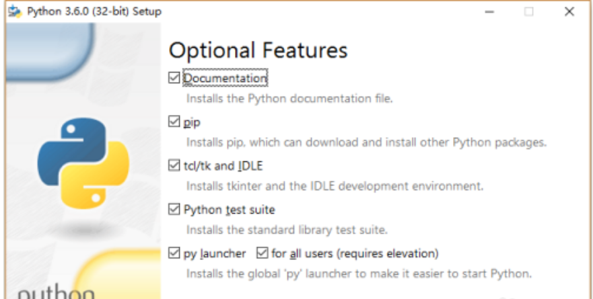593x299 pixels.
Task: Click the Python installer title bar icon
Action: click(15, 11)
